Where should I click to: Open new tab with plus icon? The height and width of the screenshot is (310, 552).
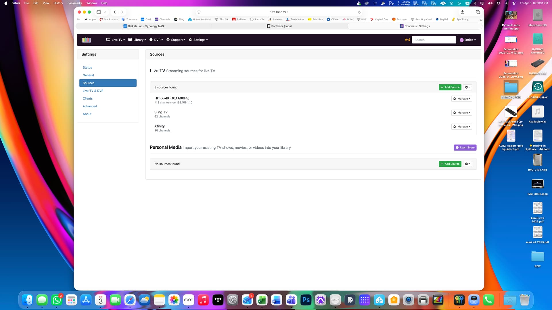tap(470, 12)
